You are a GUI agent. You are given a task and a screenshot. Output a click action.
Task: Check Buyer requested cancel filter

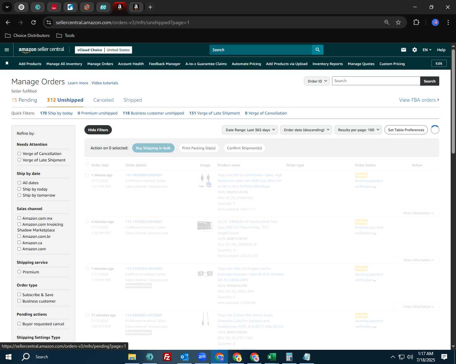[x=19, y=323]
